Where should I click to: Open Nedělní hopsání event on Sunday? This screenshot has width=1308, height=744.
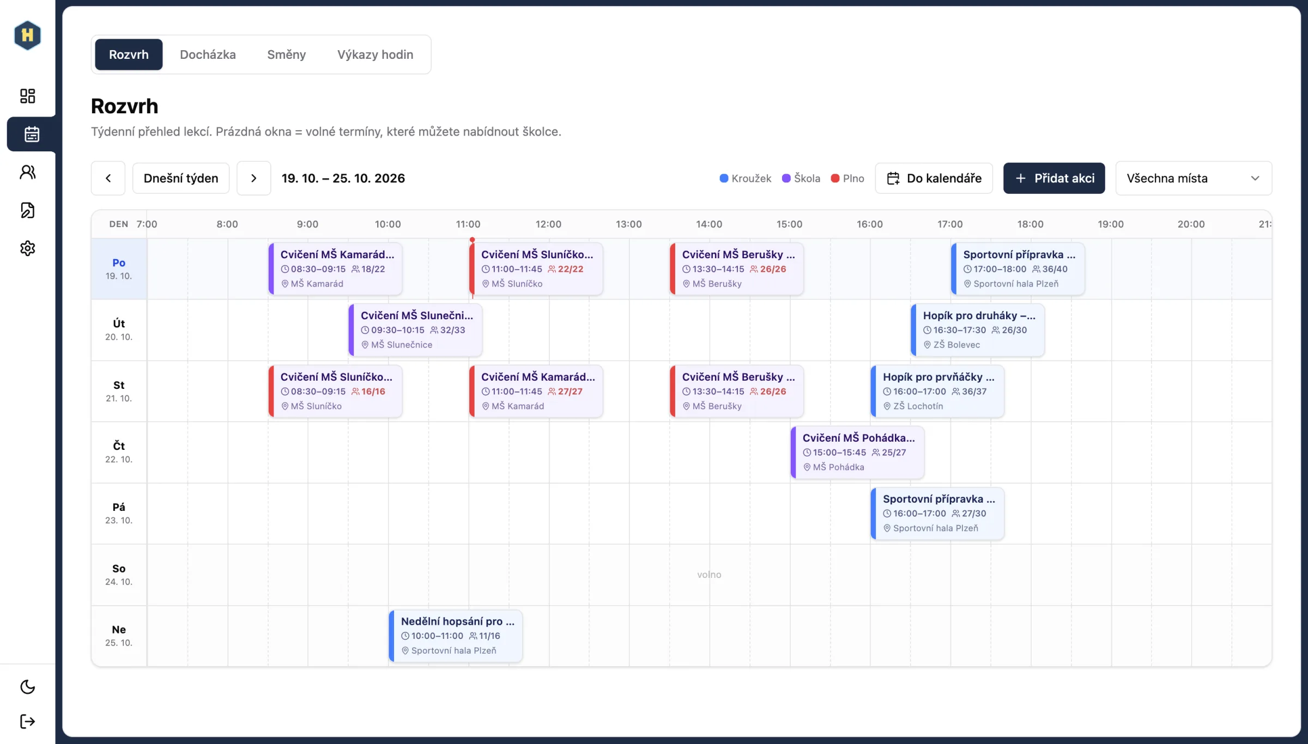pos(456,636)
